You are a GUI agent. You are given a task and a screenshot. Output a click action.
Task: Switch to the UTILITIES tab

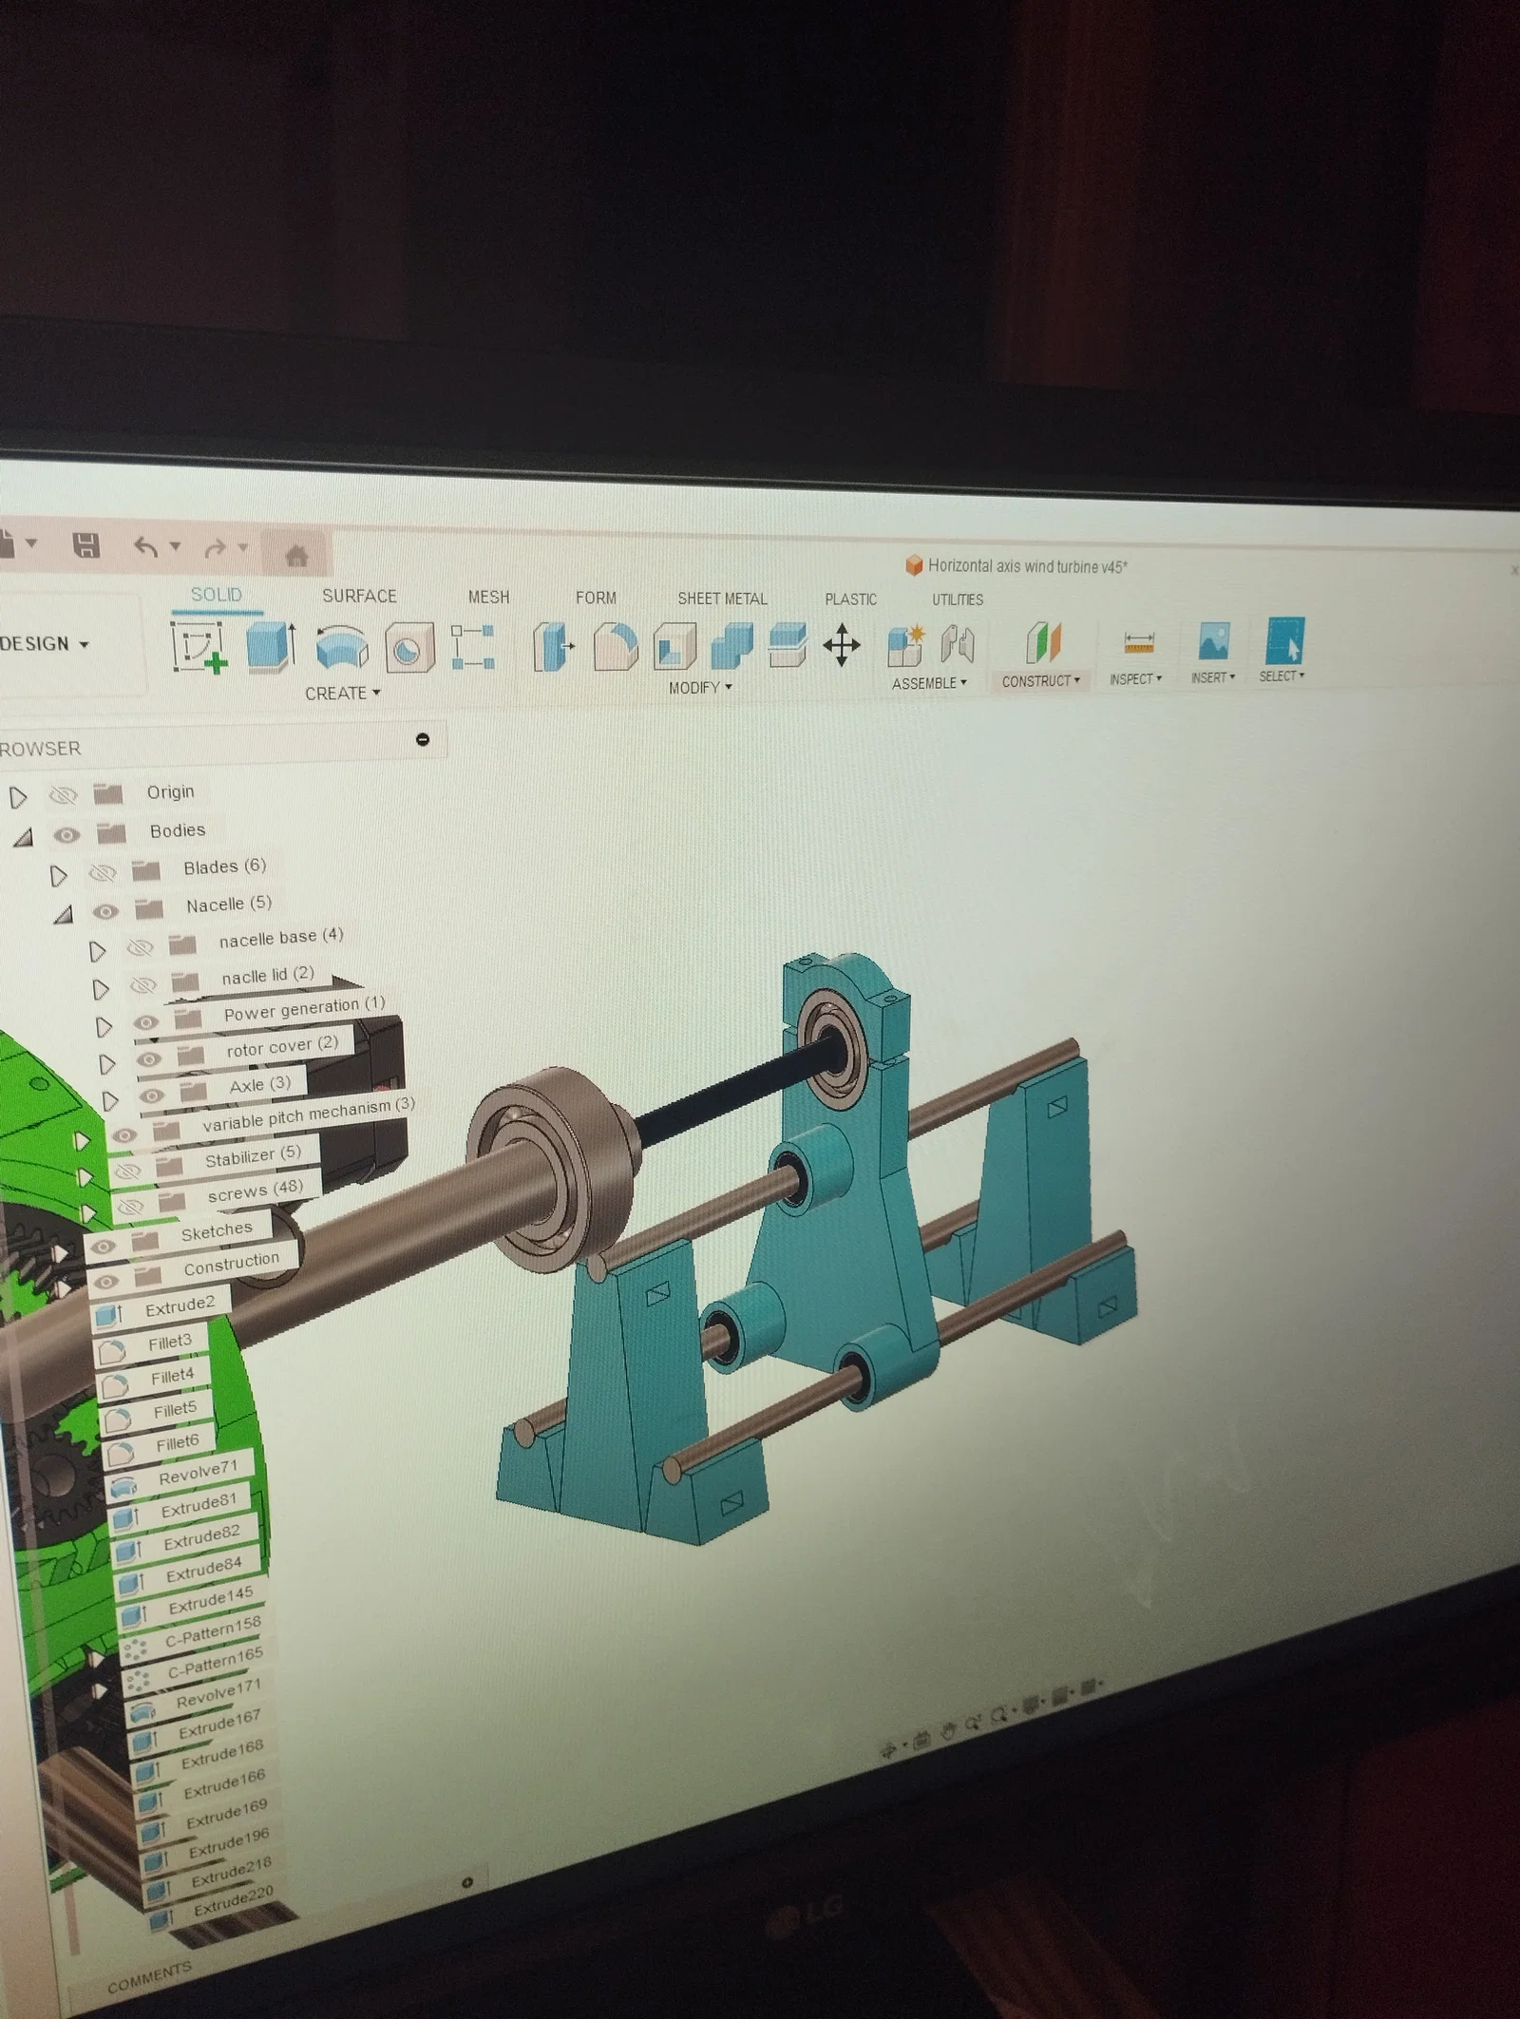click(958, 600)
